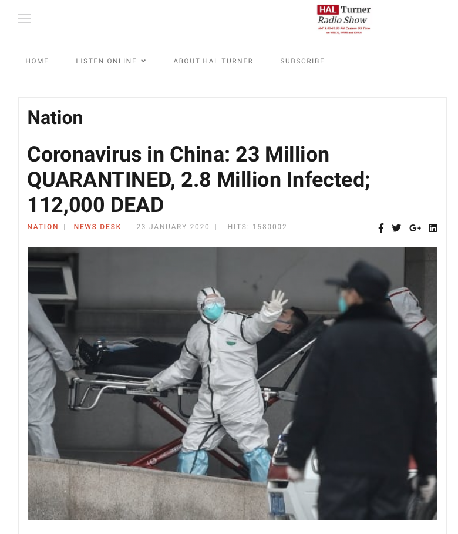Click the red Nation category link
Screen dimensions: 458x534
pos(43,227)
